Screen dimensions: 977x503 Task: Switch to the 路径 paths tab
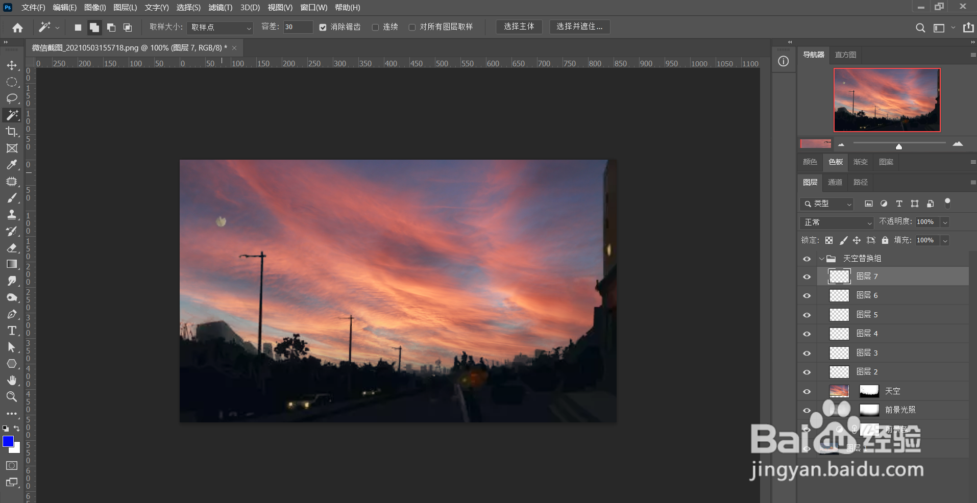click(x=861, y=182)
